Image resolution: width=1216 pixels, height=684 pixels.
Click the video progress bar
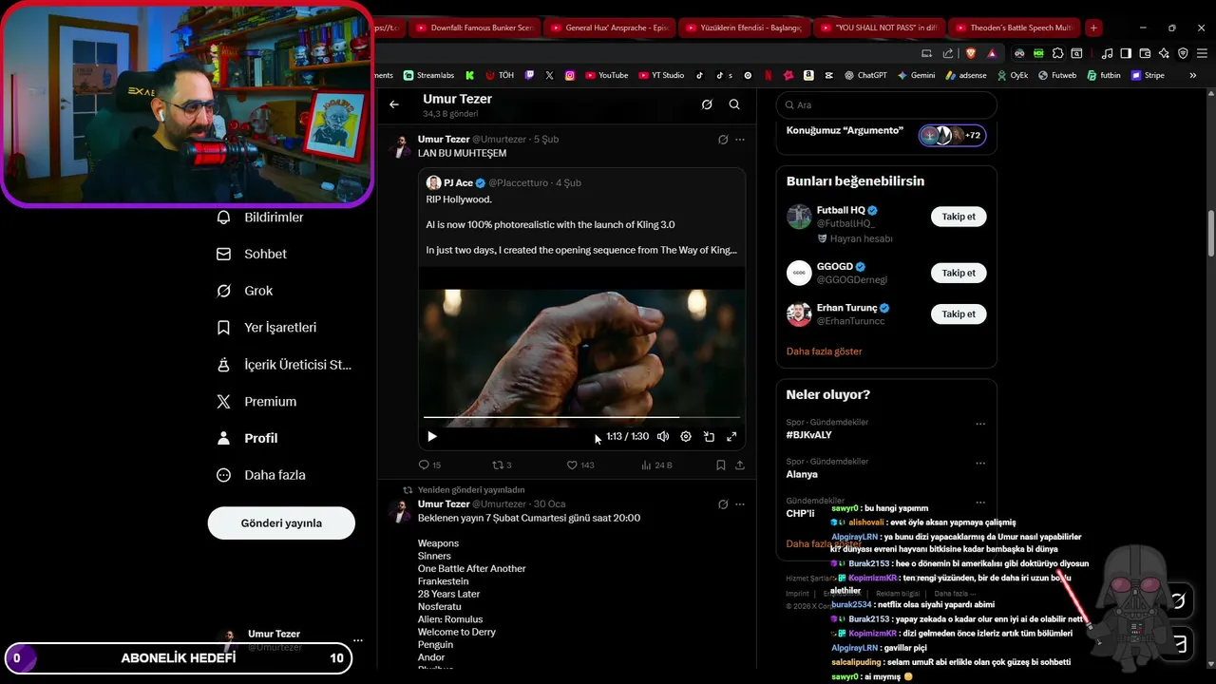[x=581, y=417]
